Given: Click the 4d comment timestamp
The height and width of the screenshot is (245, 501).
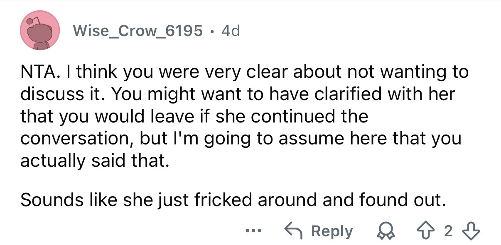Looking at the screenshot, I should coord(231,30).
